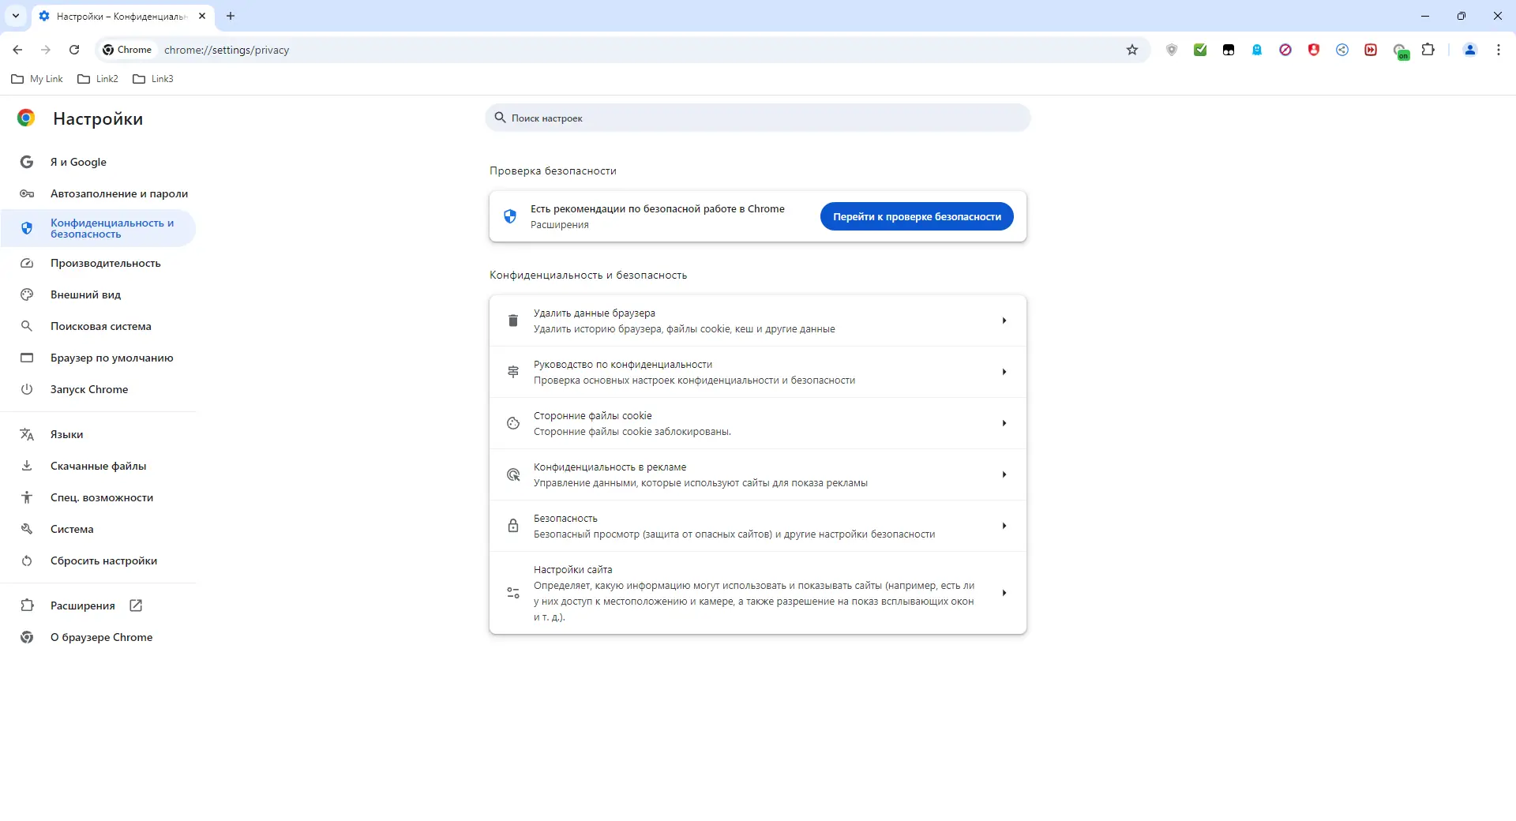
Task: Click the shield icon in the address bar
Action: point(1172,50)
